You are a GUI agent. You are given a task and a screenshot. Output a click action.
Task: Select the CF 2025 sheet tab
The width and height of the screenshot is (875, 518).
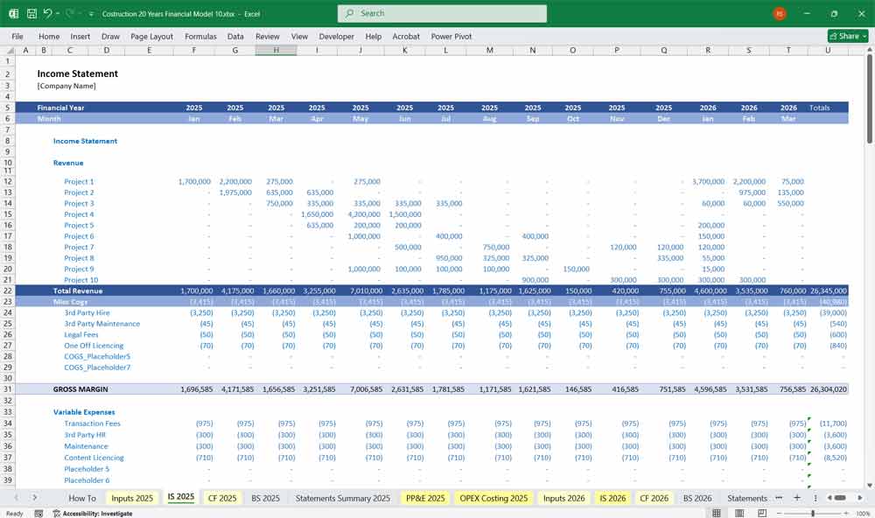[x=221, y=497]
